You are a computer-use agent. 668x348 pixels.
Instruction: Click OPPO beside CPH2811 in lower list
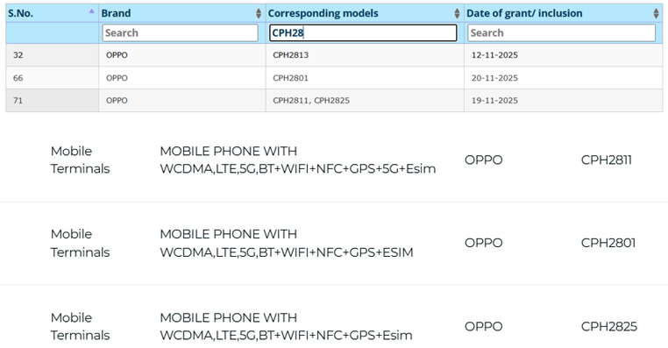(484, 160)
